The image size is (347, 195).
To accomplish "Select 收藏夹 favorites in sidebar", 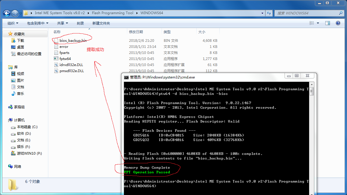I will coord(19,34).
